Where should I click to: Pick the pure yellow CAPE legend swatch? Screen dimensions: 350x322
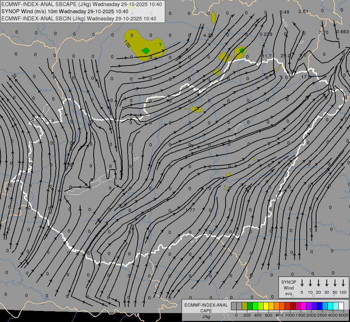point(266,306)
